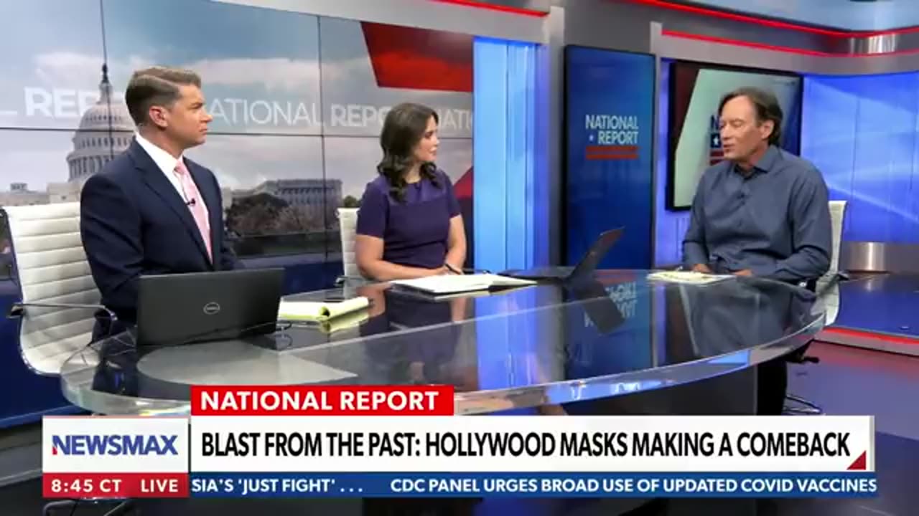
Task: Click the '8:45 CT' time indicator
Action: (86, 485)
